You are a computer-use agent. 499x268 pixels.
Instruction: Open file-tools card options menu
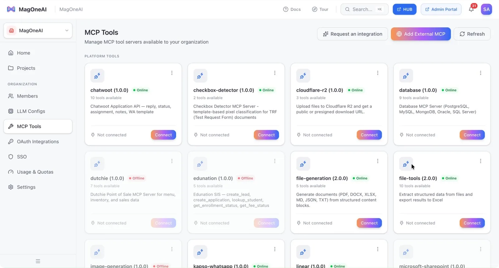coord(481,161)
